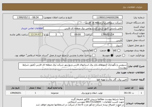Select the خدمت radio button

pos(108,50)
